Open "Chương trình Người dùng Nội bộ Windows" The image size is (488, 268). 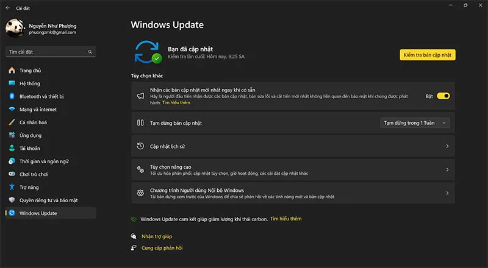(x=293, y=193)
